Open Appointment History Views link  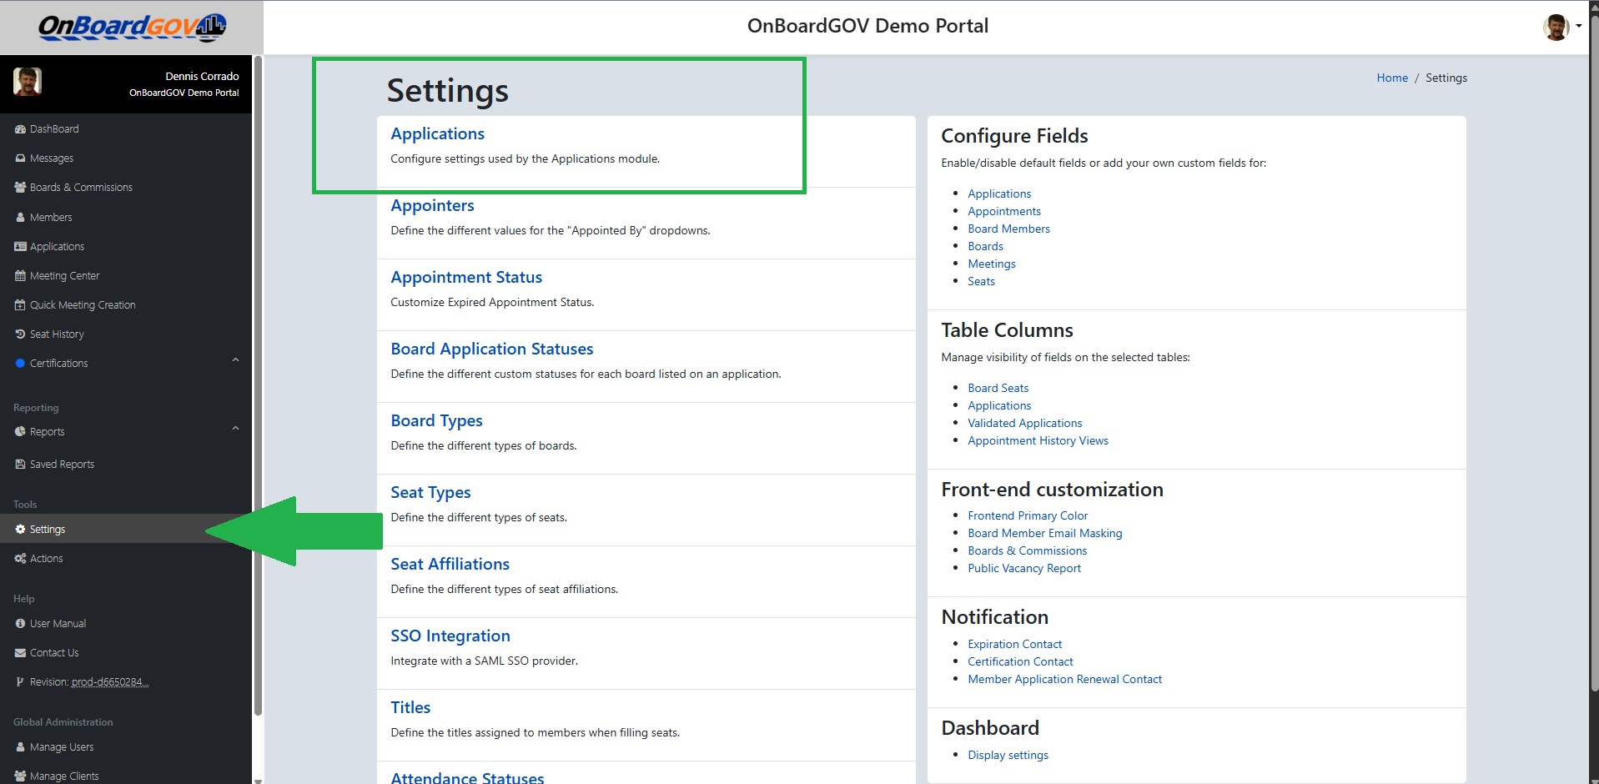1038,441
